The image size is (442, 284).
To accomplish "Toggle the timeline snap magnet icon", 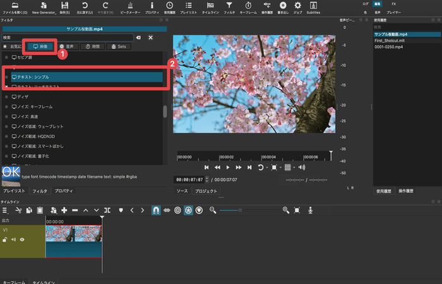I will pyautogui.click(x=156, y=210).
